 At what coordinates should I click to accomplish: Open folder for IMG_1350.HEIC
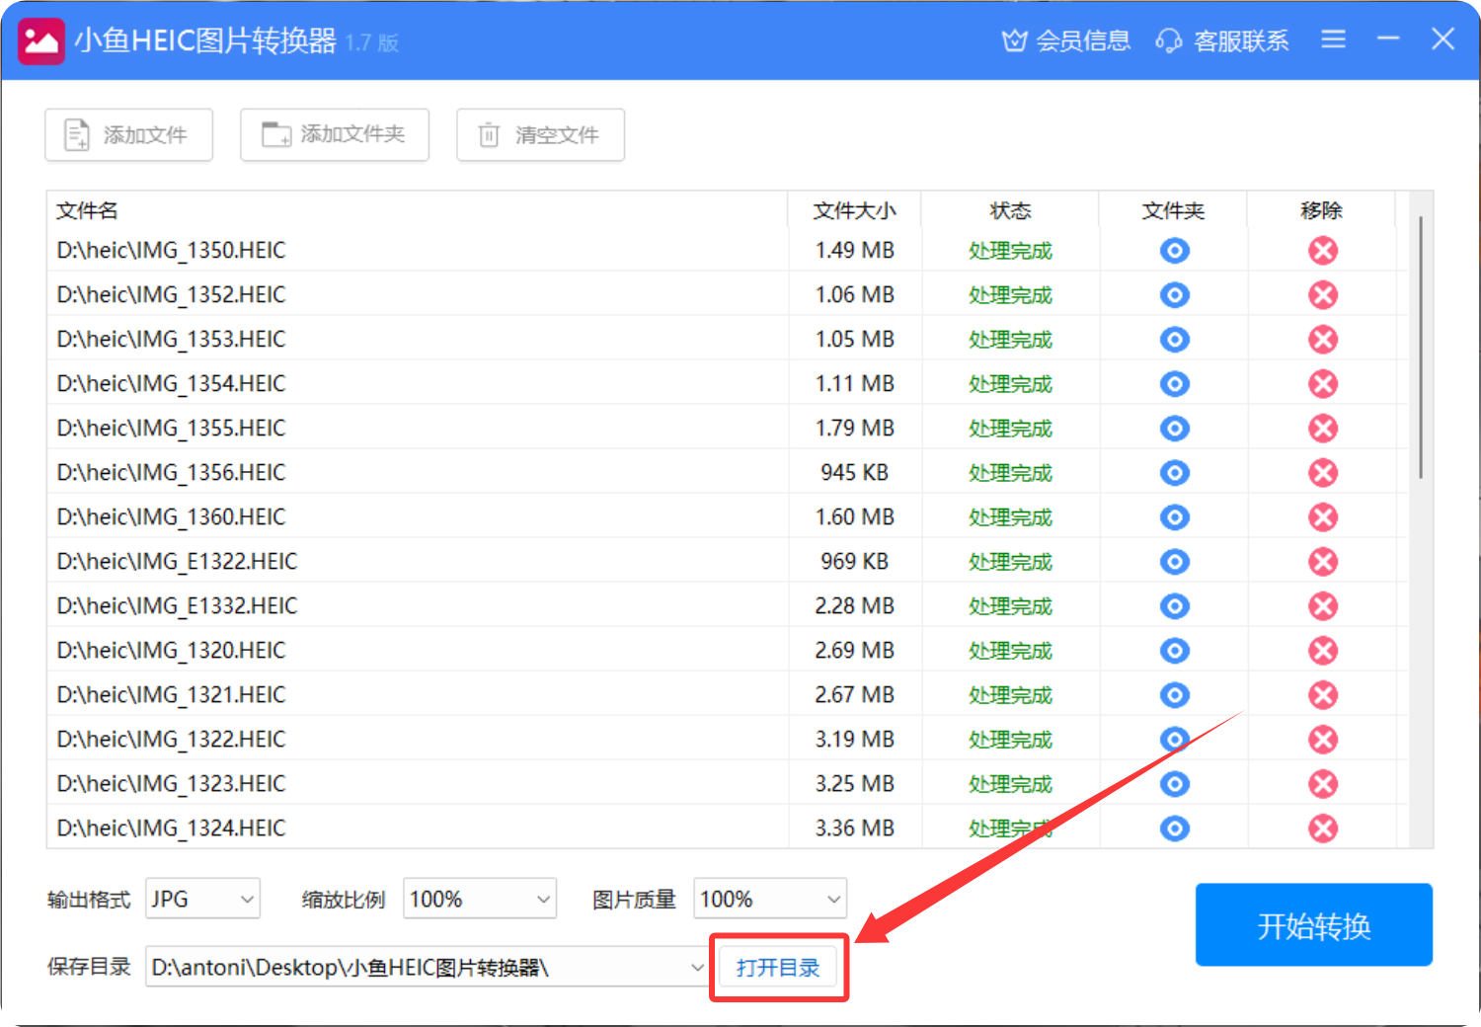pos(1174,251)
